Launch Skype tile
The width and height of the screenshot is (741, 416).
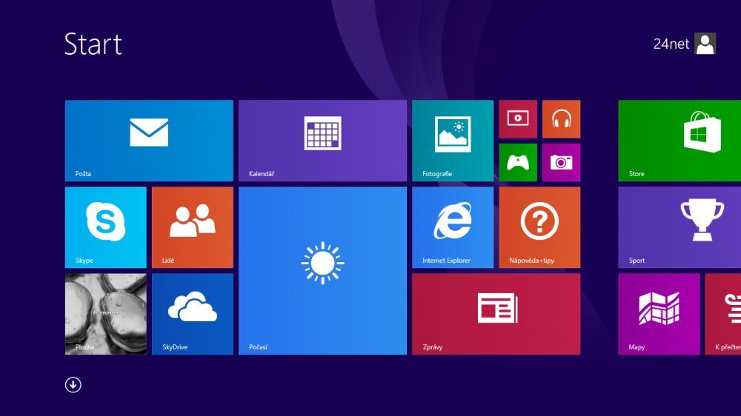click(106, 227)
